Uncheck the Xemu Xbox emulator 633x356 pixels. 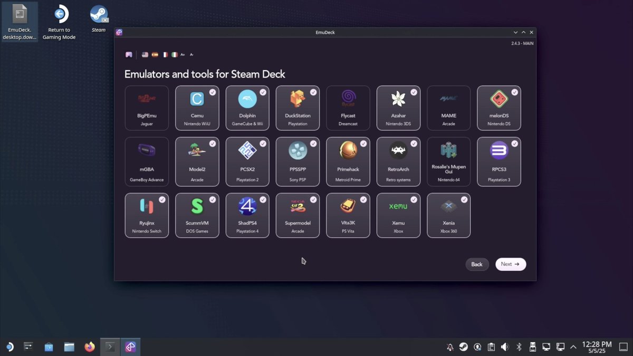[x=414, y=200]
